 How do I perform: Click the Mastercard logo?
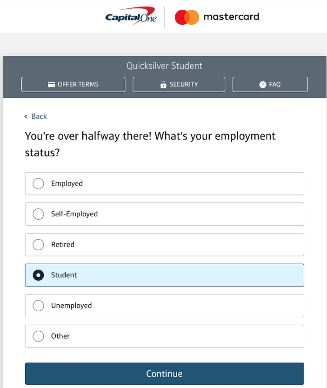(x=217, y=17)
